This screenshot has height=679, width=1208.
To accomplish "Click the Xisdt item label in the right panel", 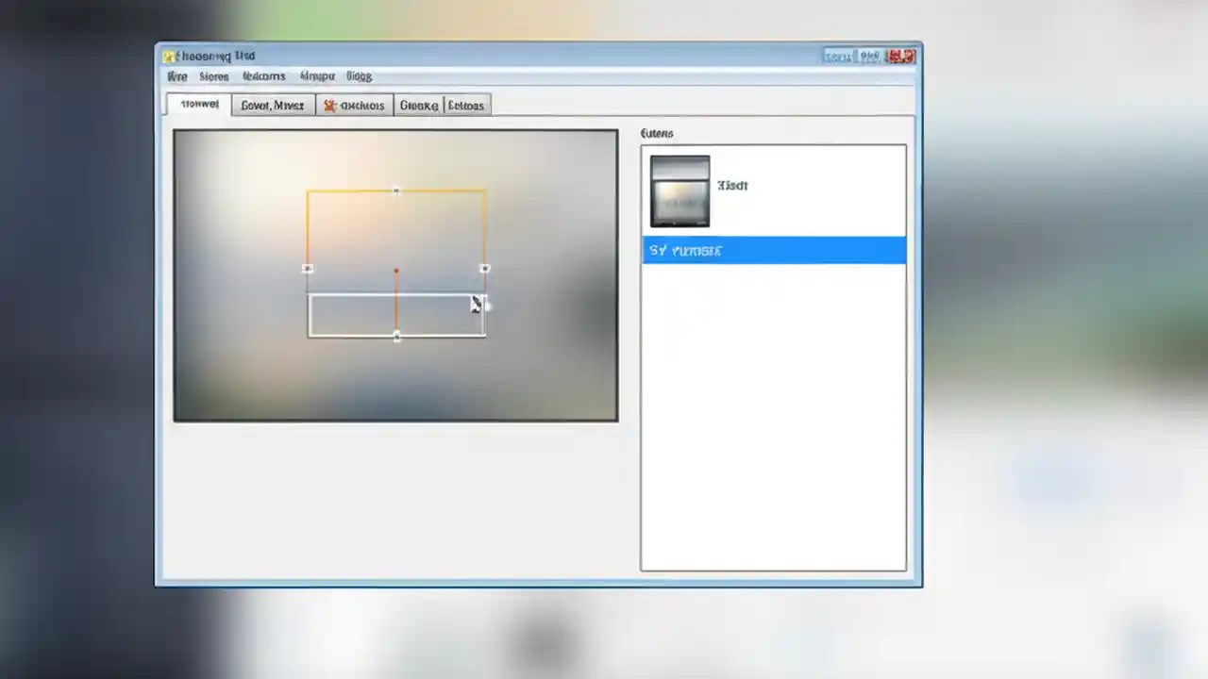I will [732, 185].
